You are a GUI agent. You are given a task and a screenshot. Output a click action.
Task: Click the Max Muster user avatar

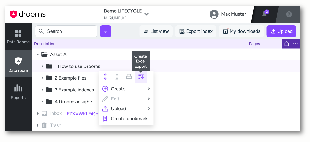coord(214,14)
